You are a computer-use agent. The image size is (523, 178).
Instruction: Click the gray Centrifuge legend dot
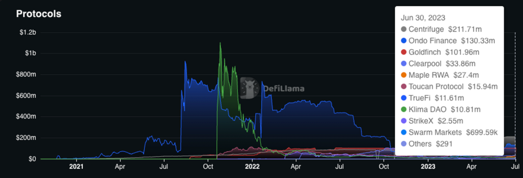point(404,29)
